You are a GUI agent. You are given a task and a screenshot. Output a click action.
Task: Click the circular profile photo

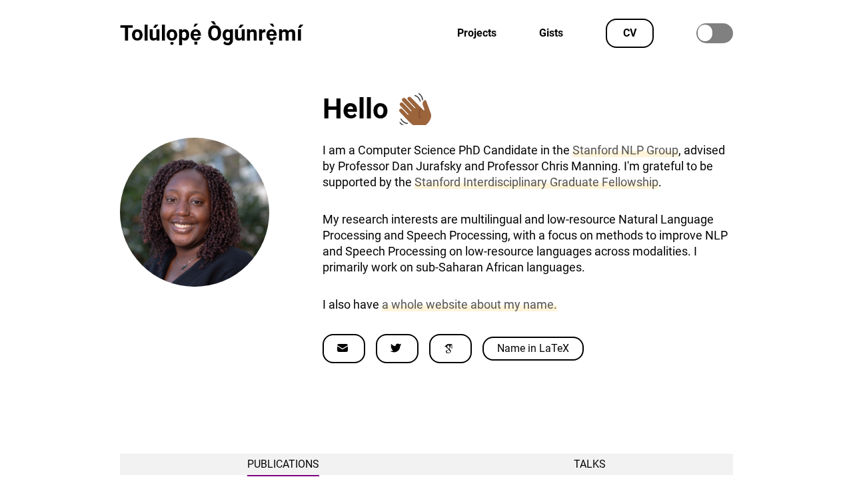[x=195, y=212]
